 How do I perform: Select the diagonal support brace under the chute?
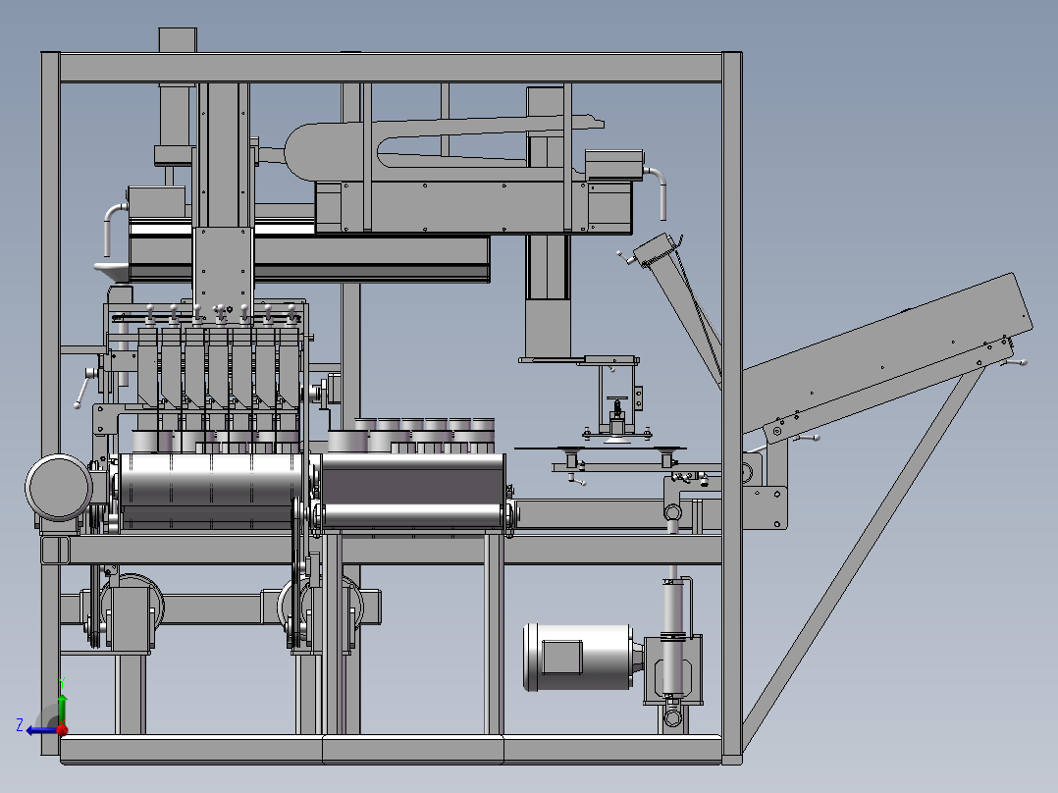point(863,558)
